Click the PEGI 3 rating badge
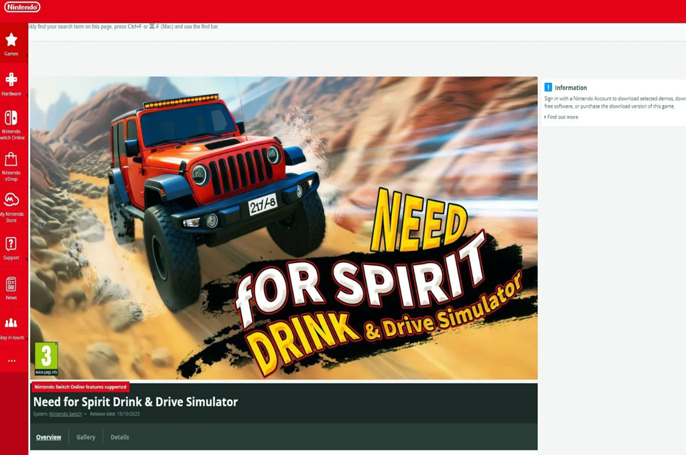Viewport: 686px width, 455px height. click(46, 359)
